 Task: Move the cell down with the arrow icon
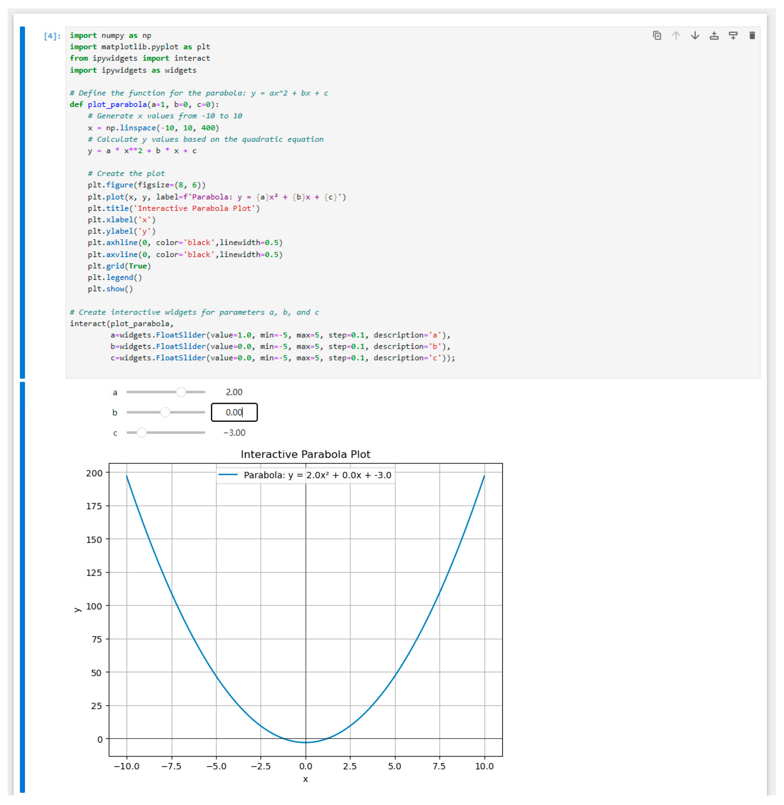click(x=695, y=36)
